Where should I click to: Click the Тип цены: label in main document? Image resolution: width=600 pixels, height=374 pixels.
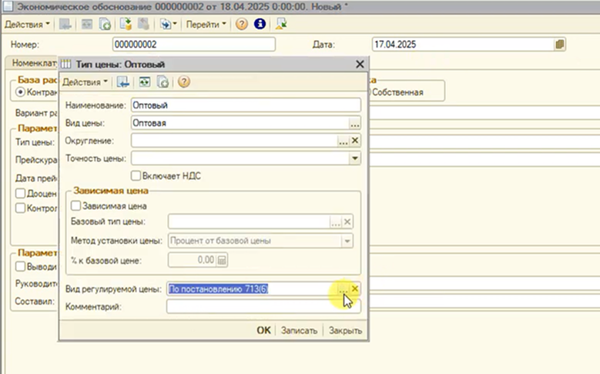[35, 142]
